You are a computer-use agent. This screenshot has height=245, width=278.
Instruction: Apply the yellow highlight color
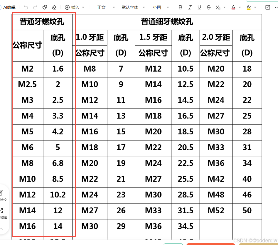coord(249,7)
